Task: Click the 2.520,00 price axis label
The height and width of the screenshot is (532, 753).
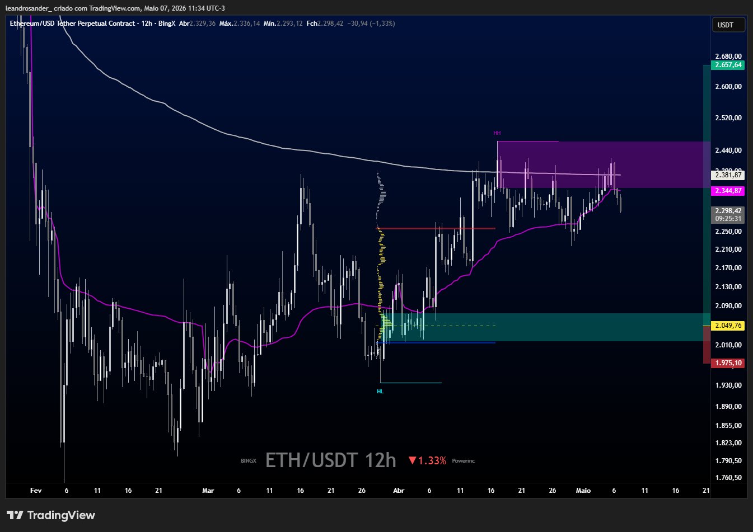Action: (x=728, y=118)
